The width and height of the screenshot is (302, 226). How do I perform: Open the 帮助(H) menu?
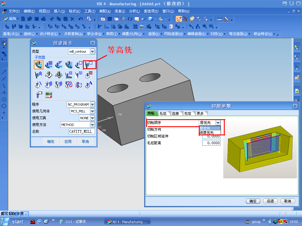[183, 11]
